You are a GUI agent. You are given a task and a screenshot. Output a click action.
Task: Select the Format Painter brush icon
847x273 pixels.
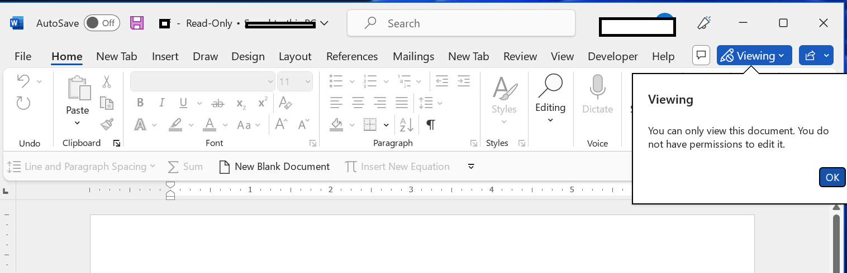[x=106, y=124]
